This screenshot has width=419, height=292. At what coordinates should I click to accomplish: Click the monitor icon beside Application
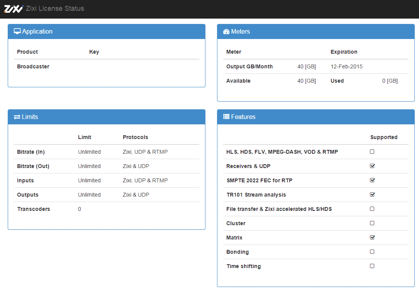[17, 32]
